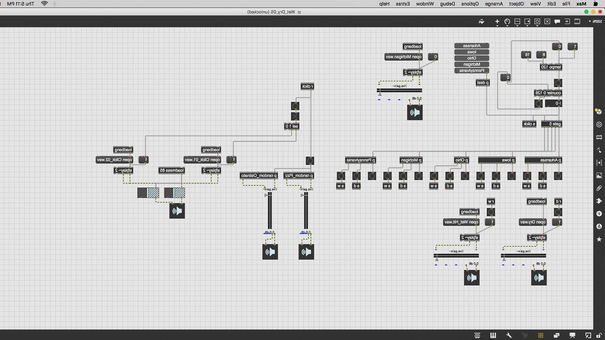Click the dimmed paperclip-plus icon in bottom toolbar
Image resolution: width=605 pixels, height=340 pixels.
pos(525,335)
